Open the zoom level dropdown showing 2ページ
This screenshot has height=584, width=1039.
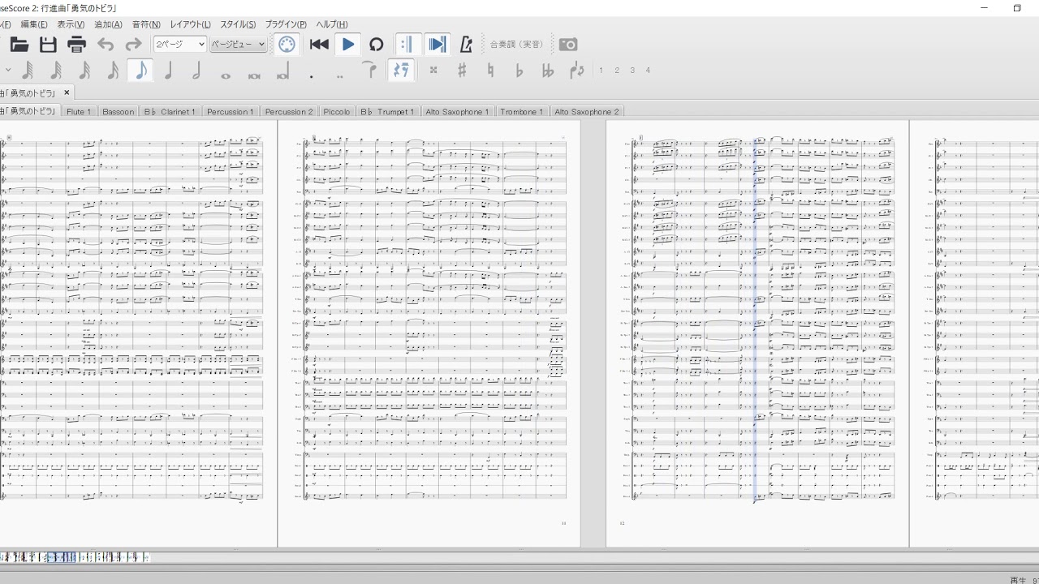tap(180, 45)
